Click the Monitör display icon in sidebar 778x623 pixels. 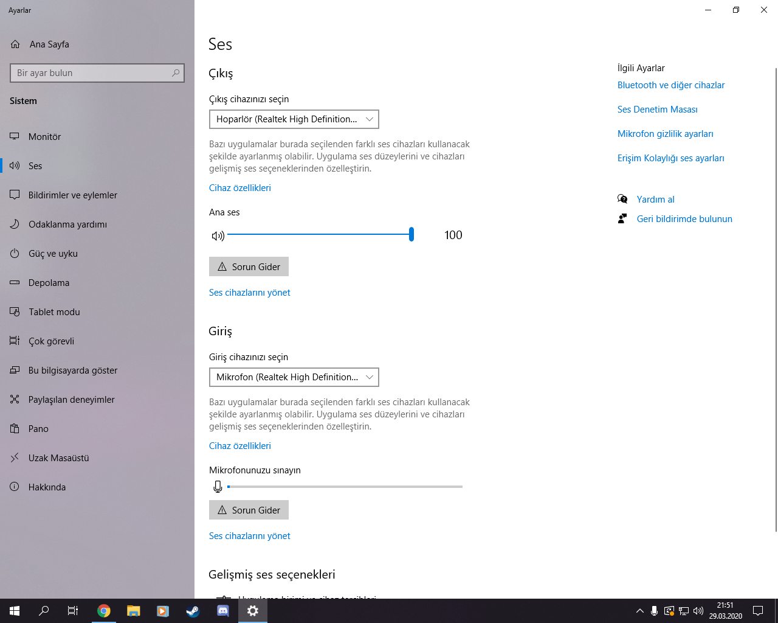tap(15, 137)
